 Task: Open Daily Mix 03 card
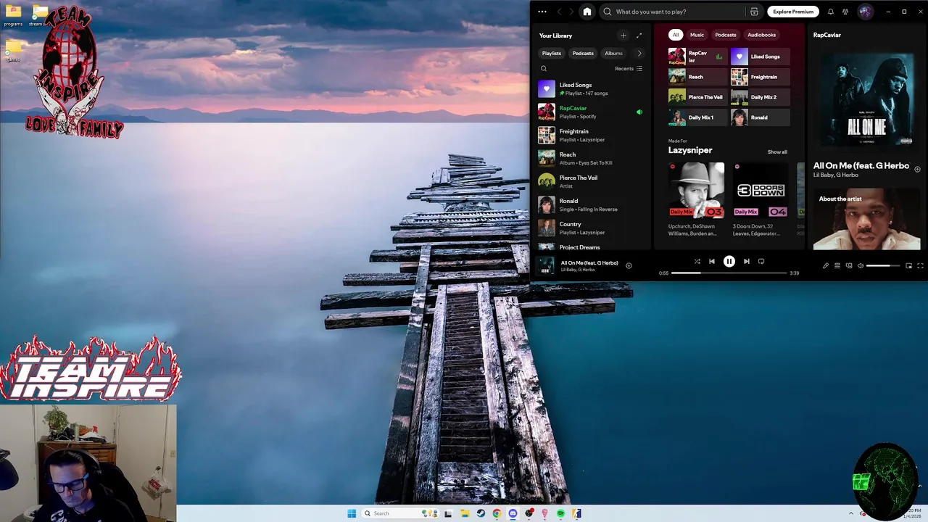pos(696,199)
